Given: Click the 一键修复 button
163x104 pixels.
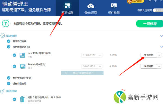Looking at the screenshot, I should tap(150, 24).
